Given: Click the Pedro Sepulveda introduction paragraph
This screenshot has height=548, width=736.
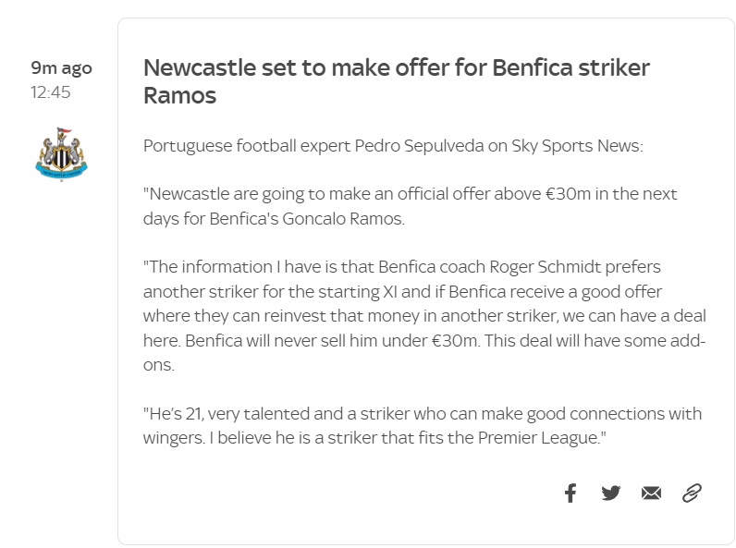Looking at the screenshot, I should pos(393,146).
